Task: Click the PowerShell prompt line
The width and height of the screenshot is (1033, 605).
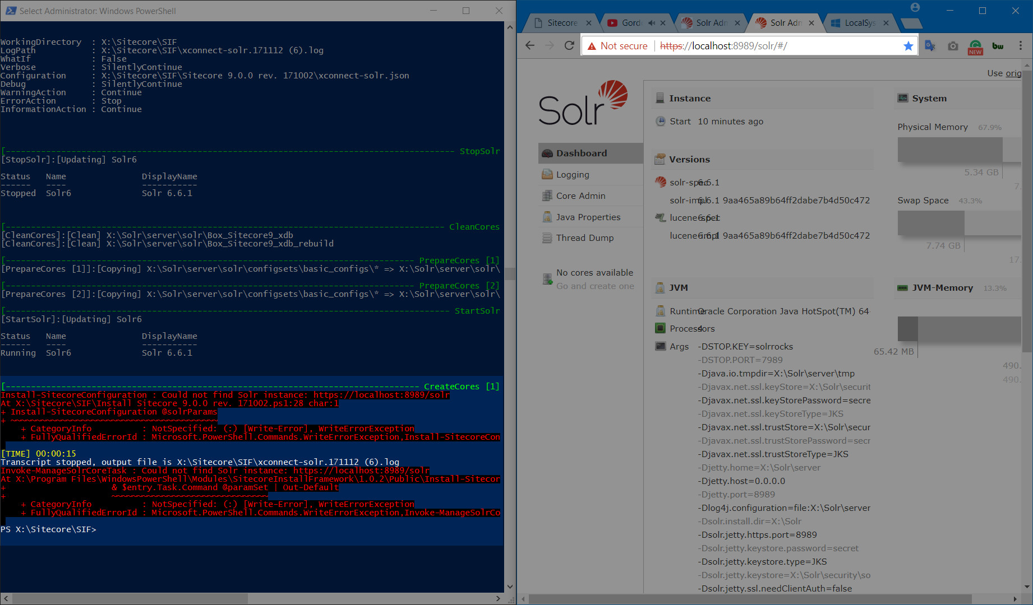Action: (x=48, y=529)
